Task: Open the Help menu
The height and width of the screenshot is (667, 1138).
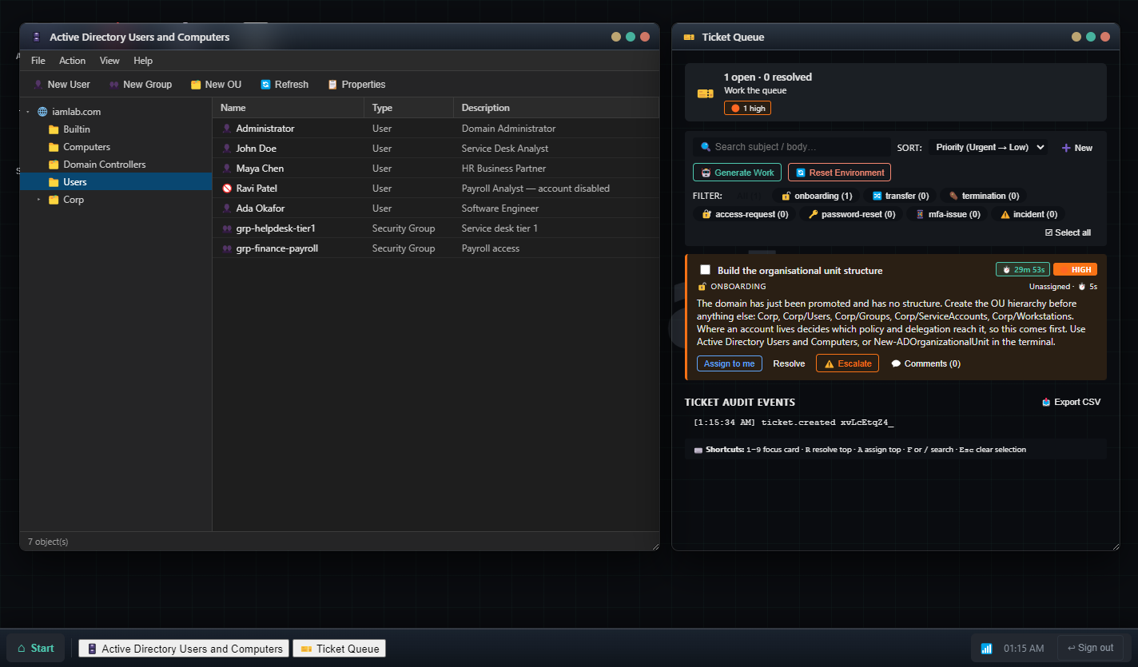Action: 143,61
